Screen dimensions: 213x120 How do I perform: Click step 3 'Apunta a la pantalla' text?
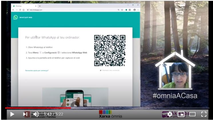pos(53,58)
